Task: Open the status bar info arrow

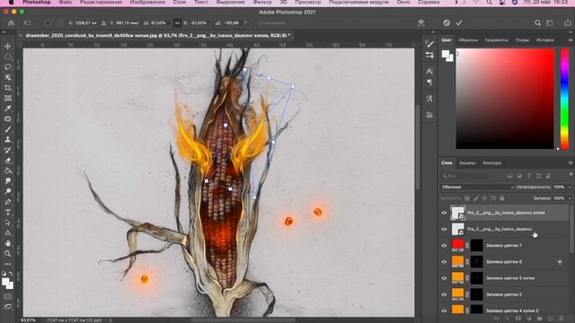Action: 111,320
